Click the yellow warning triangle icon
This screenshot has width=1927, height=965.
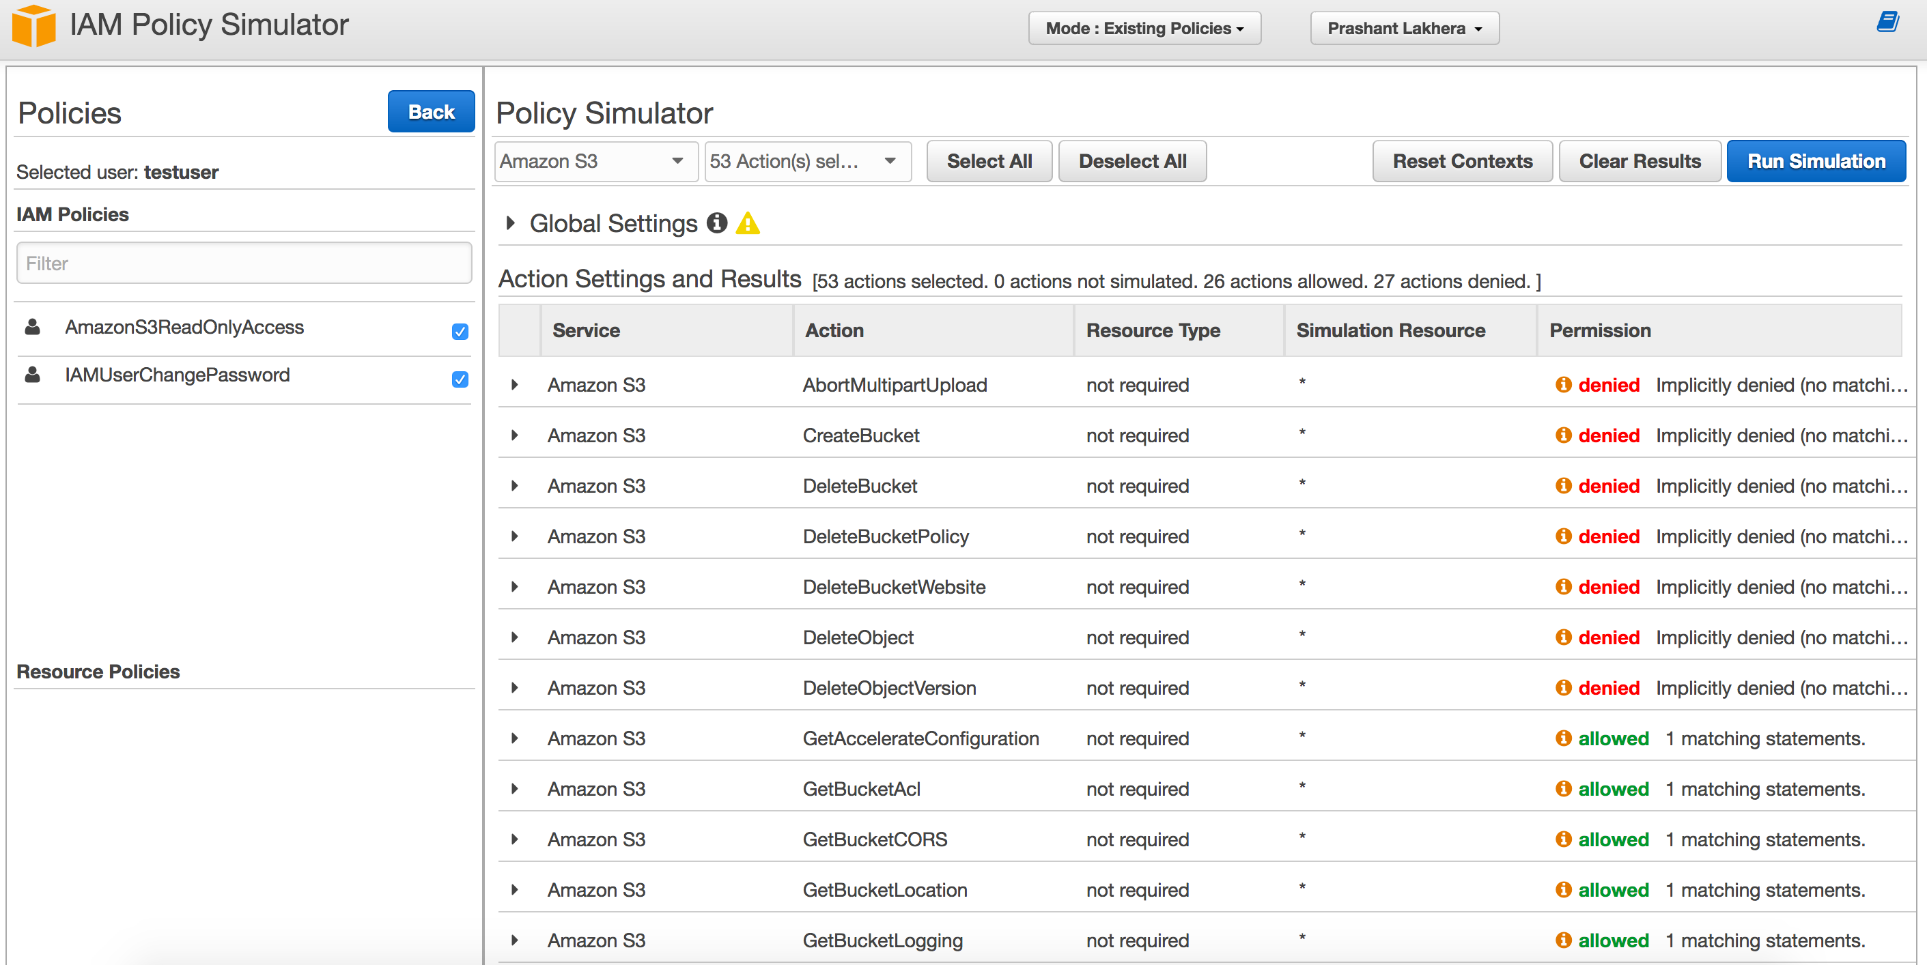[747, 223]
